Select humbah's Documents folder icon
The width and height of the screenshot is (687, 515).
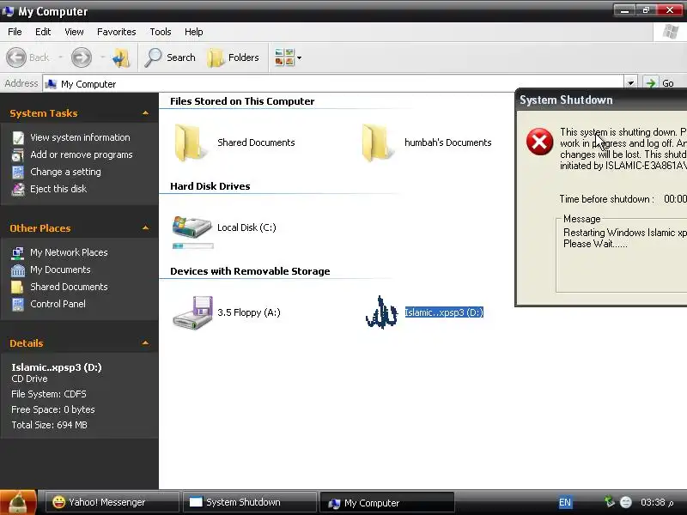[377, 142]
